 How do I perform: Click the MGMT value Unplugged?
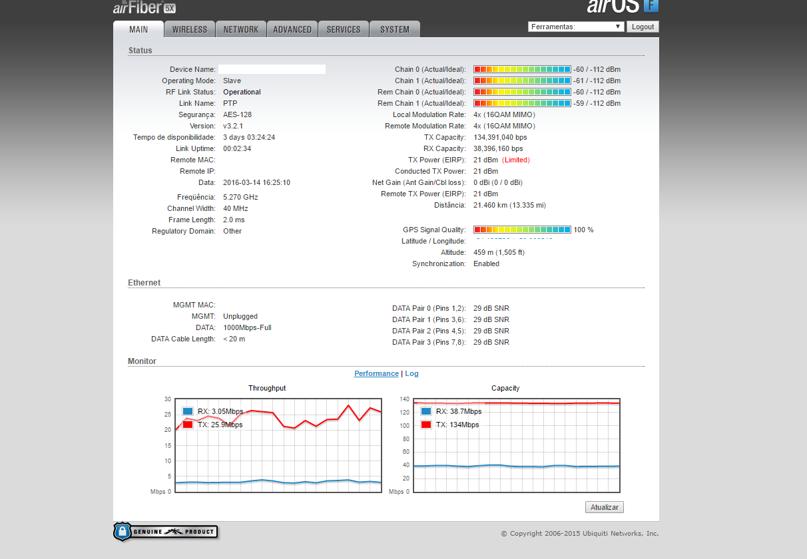[x=240, y=316]
